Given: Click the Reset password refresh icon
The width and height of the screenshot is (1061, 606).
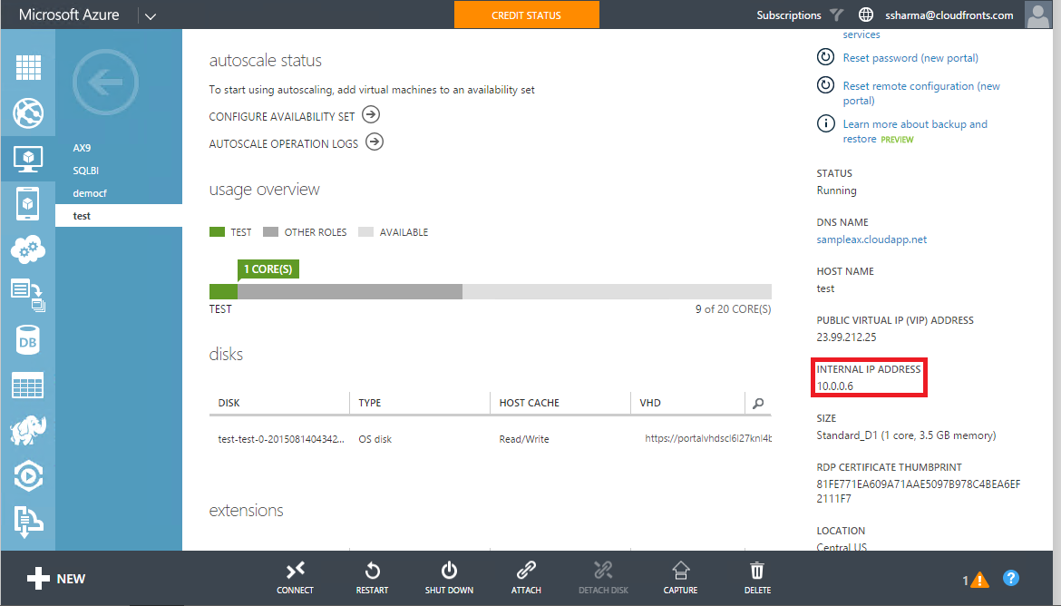Looking at the screenshot, I should point(825,57).
